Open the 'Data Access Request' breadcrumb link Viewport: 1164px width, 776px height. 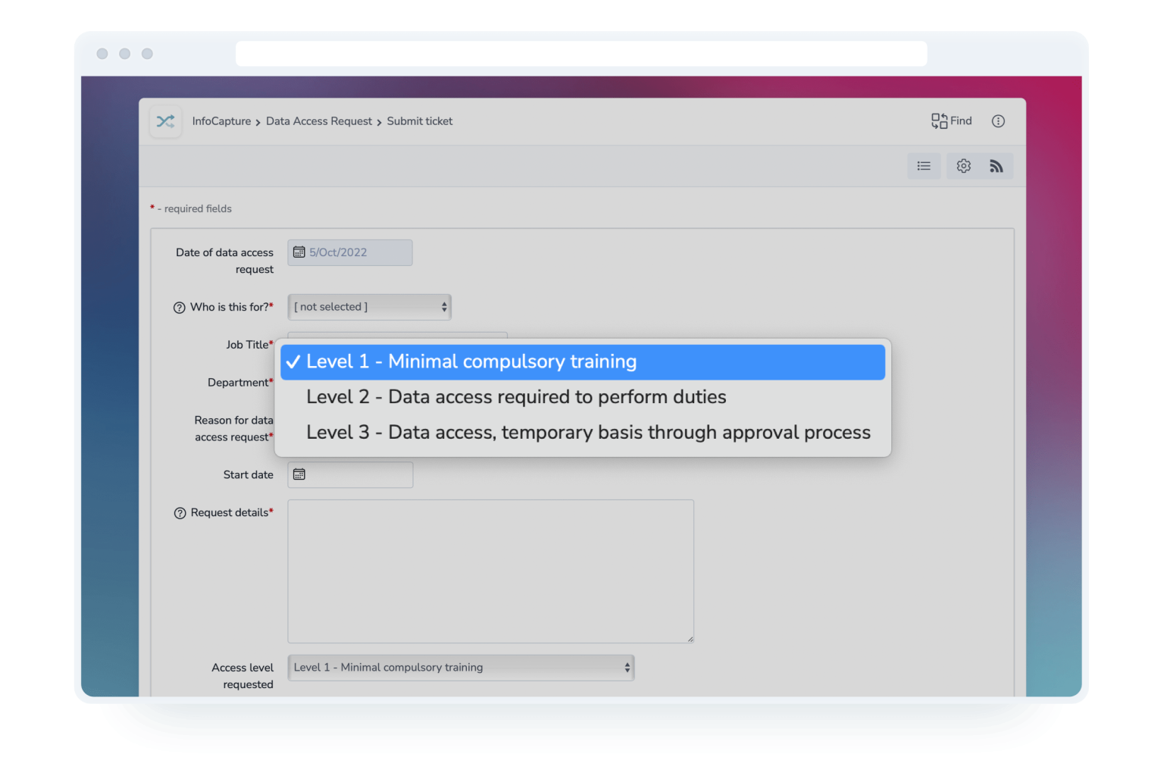319,121
